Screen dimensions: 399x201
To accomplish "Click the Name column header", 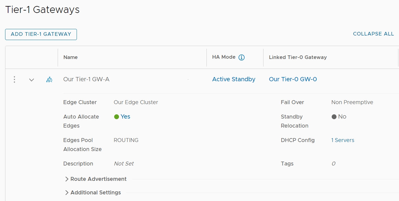I will (x=71, y=57).
